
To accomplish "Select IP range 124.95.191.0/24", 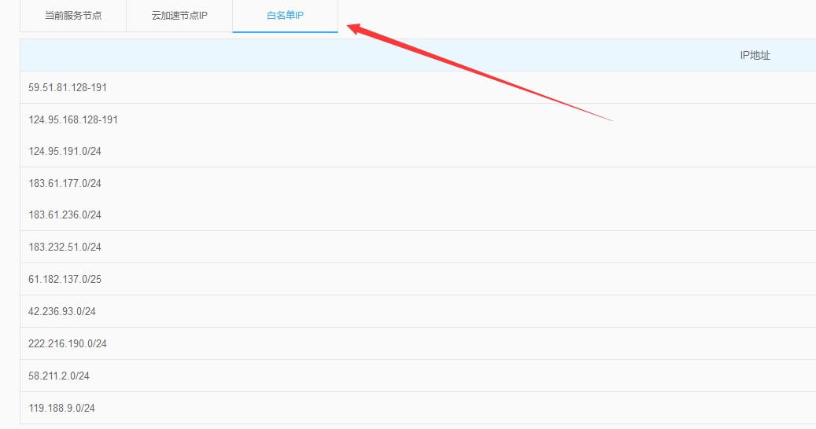I will [65, 151].
